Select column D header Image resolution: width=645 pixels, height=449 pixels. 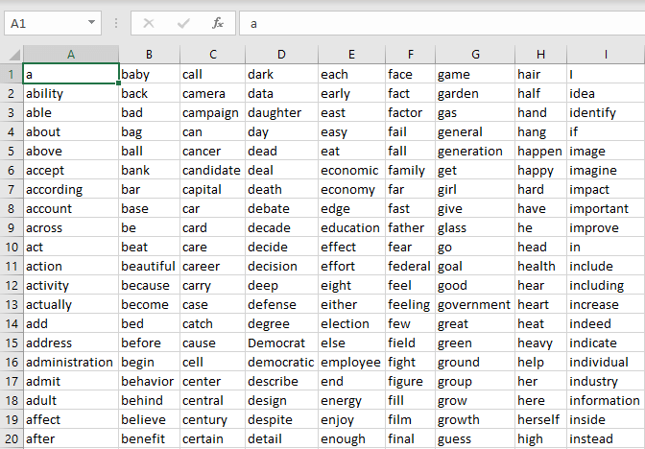pos(282,55)
